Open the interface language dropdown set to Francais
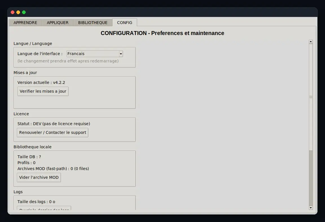The height and width of the screenshot is (222, 325). coord(95,54)
